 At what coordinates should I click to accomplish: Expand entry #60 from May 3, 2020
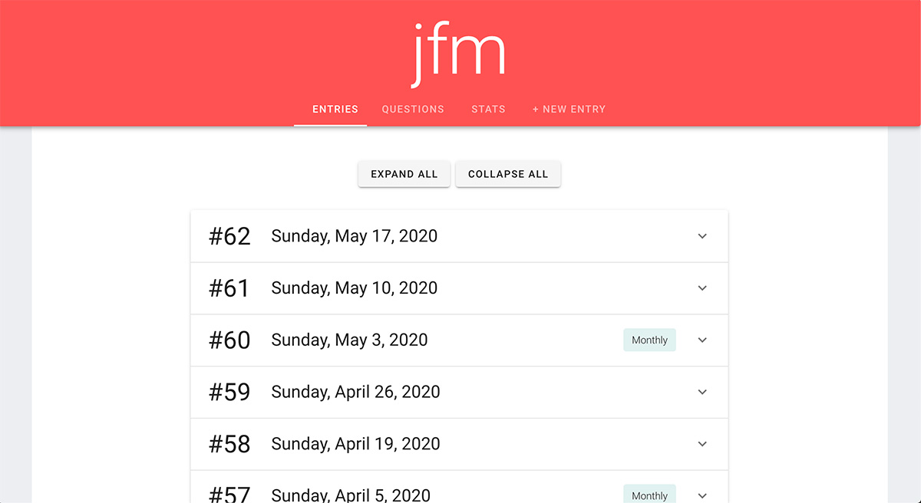[x=702, y=340]
